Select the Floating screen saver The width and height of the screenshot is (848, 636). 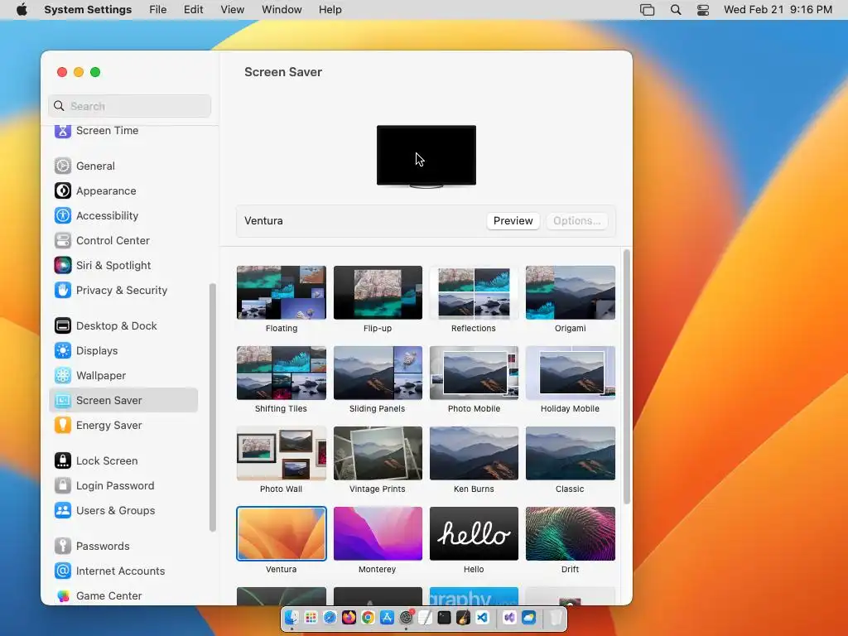pos(282,292)
